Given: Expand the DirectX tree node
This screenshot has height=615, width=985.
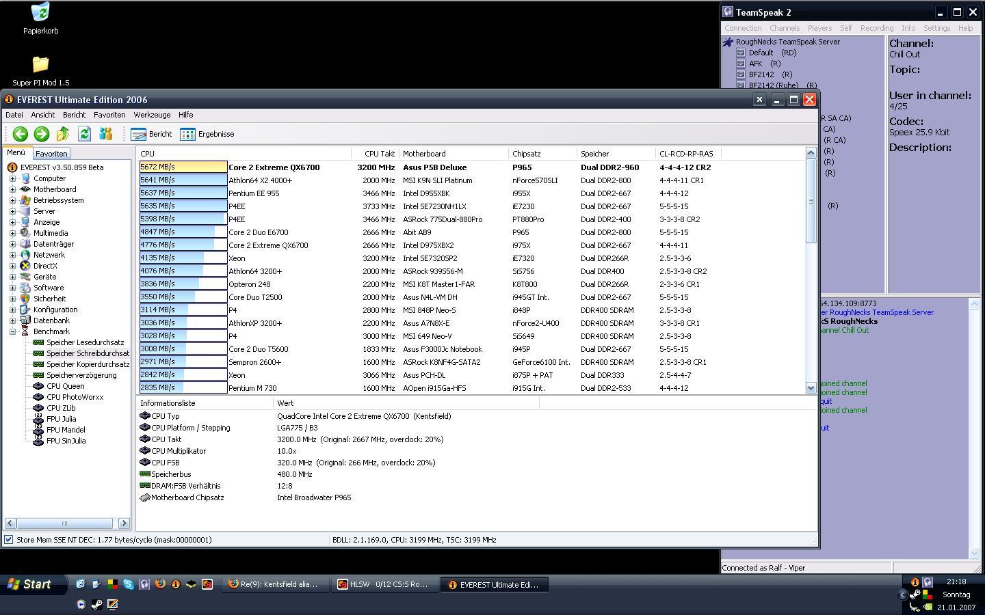Looking at the screenshot, I should [x=12, y=266].
